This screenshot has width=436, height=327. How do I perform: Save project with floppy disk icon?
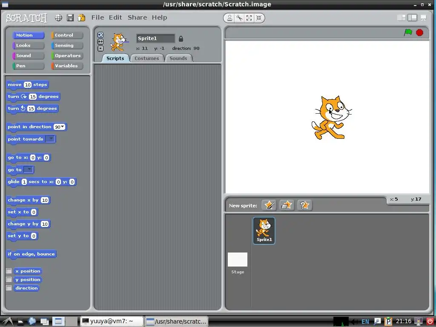[x=70, y=18]
